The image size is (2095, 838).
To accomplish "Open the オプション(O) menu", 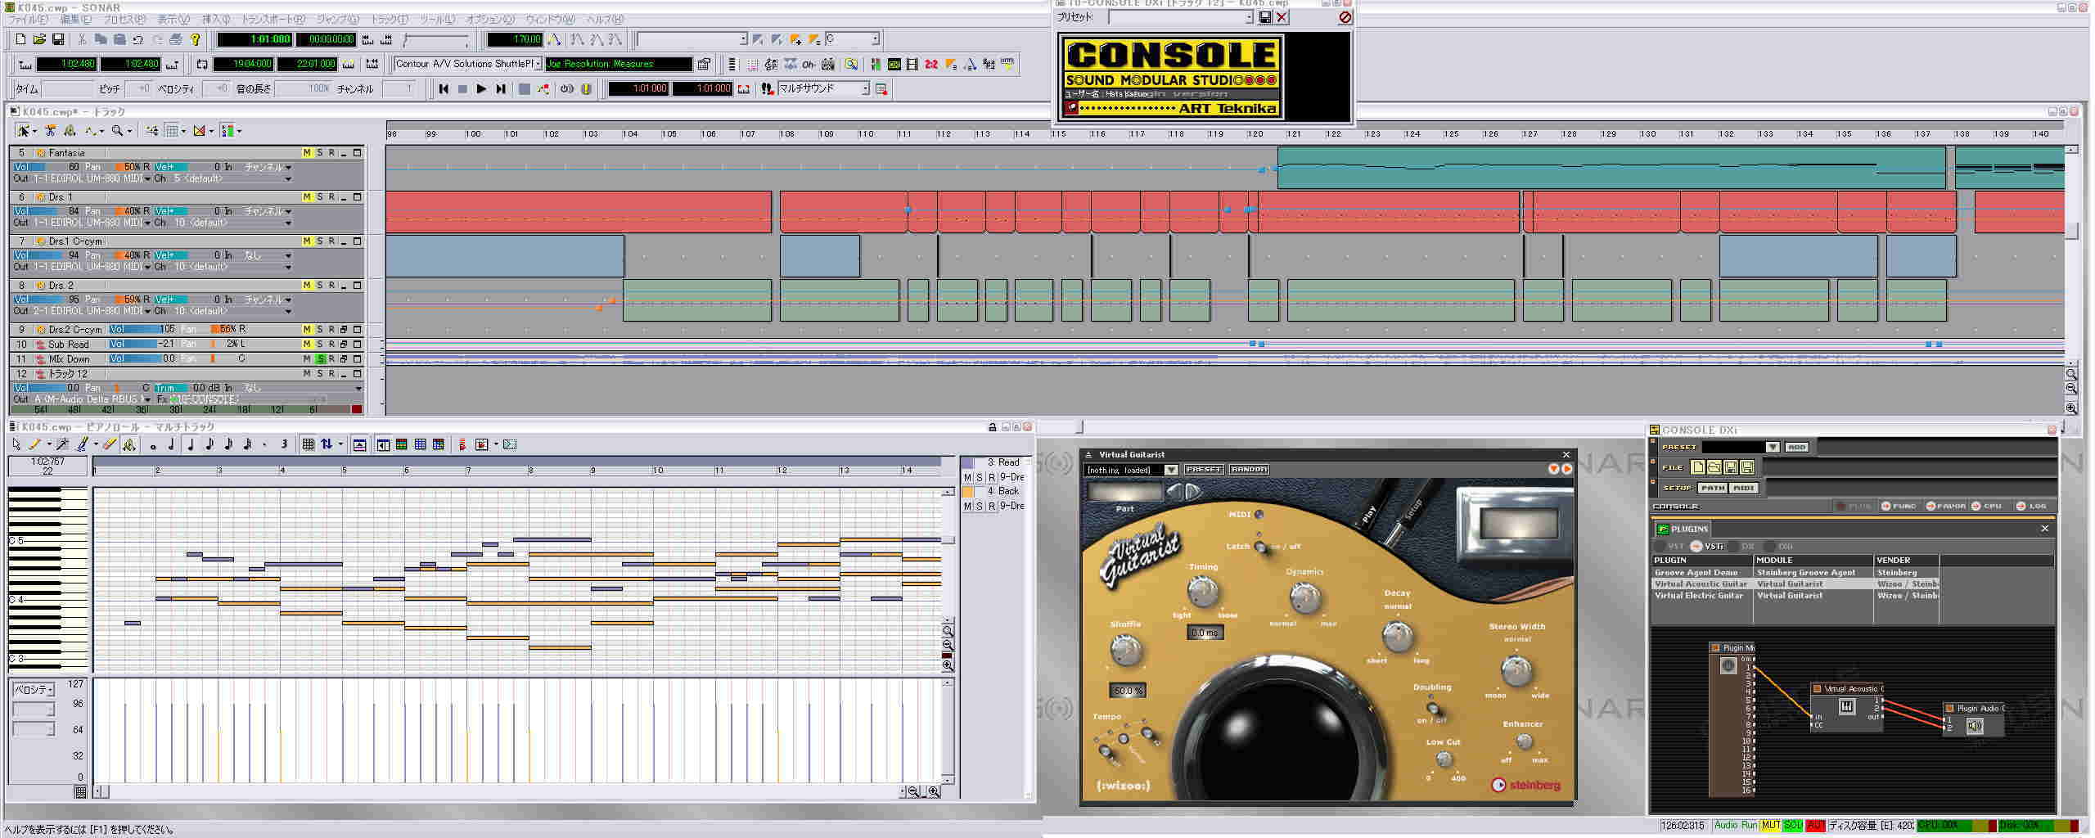I will click(491, 19).
